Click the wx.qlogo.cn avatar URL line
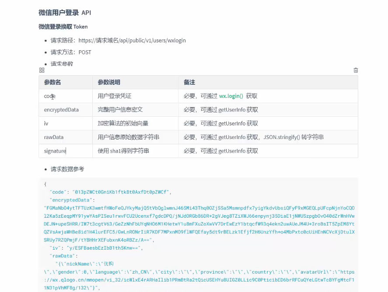Image resolution: width=388 pixels, height=292 pixels. tap(199, 280)
